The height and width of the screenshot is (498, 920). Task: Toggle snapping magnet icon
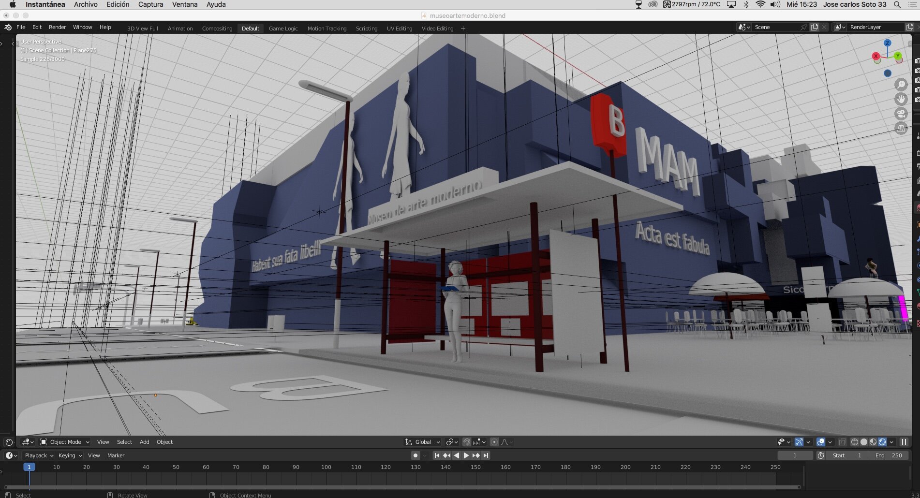click(x=466, y=442)
